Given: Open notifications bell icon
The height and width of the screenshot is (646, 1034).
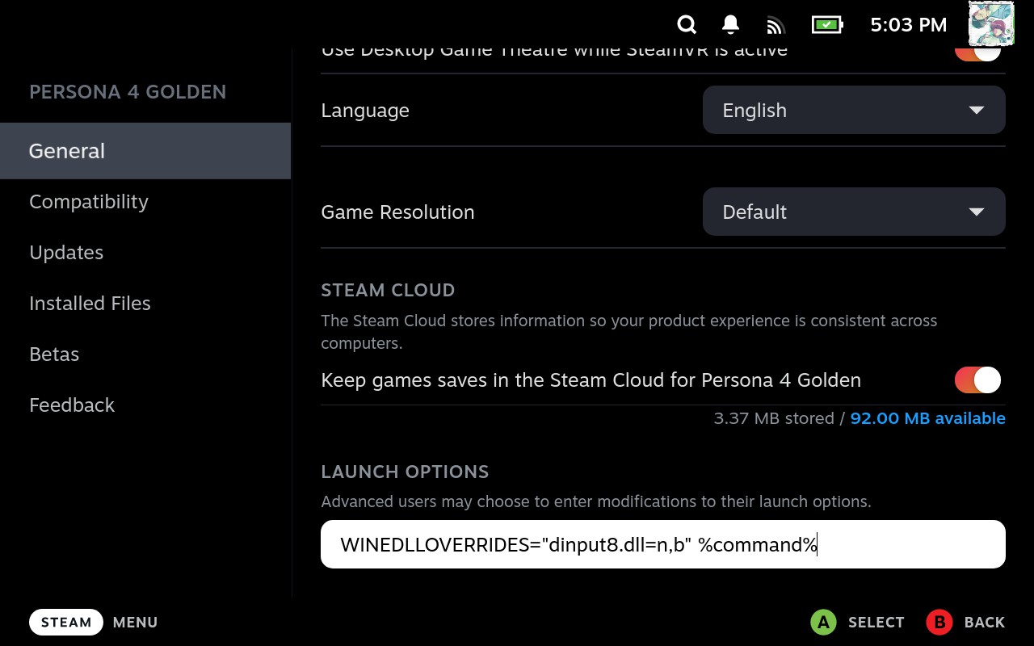Looking at the screenshot, I should pyautogui.click(x=730, y=25).
